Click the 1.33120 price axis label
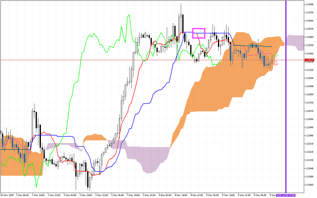 click(309, 70)
